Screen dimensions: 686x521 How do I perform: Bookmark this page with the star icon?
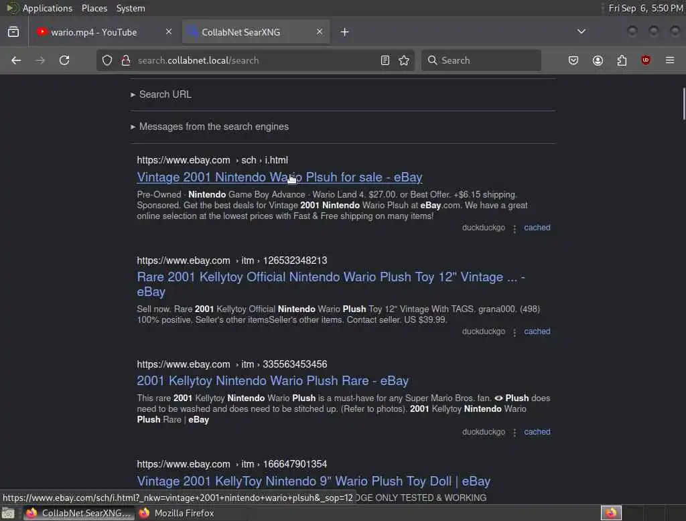(x=404, y=60)
